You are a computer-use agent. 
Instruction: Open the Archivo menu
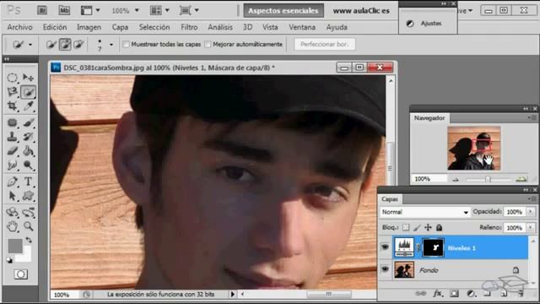pyautogui.click(x=19, y=27)
